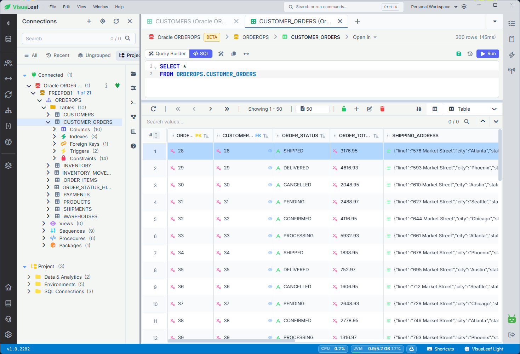
Task: Toggle eye icon in row 28 CUSTOMER cell
Action: pos(270,151)
